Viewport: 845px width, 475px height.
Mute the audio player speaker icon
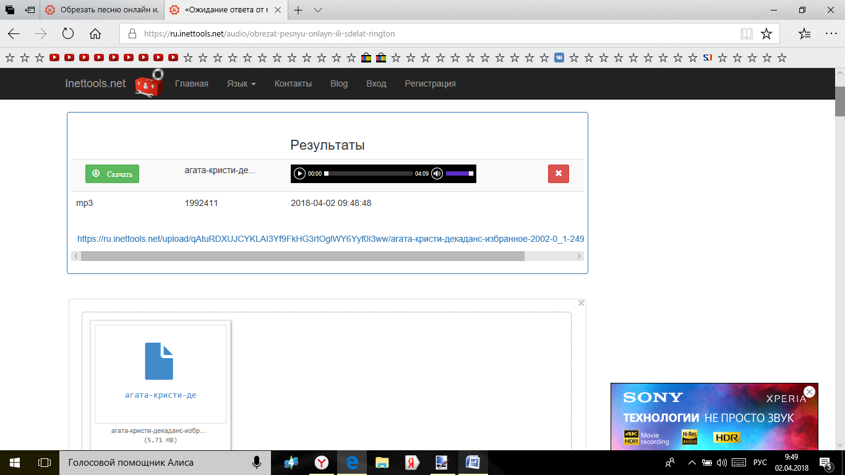437,174
